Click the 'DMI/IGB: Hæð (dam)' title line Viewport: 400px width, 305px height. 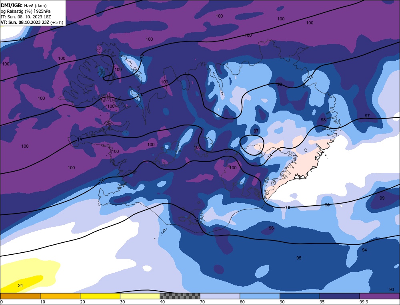click(x=24, y=5)
